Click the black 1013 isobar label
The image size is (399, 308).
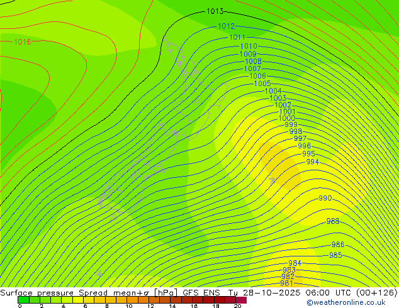click(x=215, y=11)
